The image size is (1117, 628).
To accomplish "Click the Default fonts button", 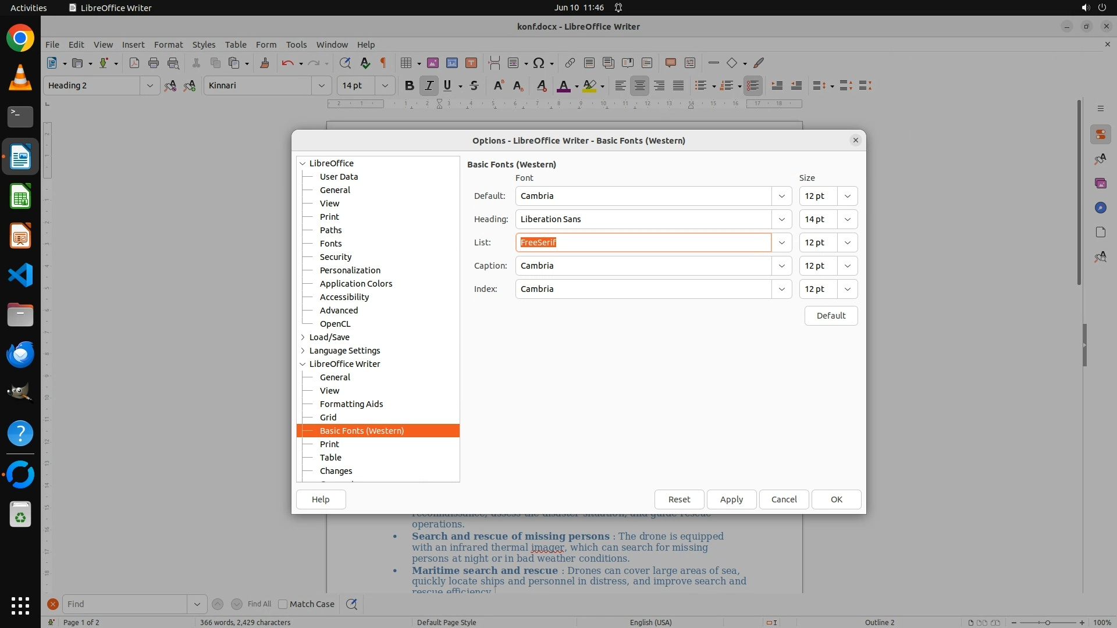I will 830,316.
